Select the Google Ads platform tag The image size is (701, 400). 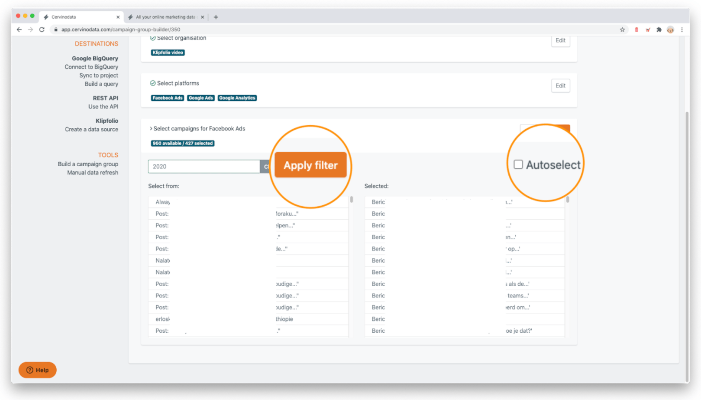point(201,98)
